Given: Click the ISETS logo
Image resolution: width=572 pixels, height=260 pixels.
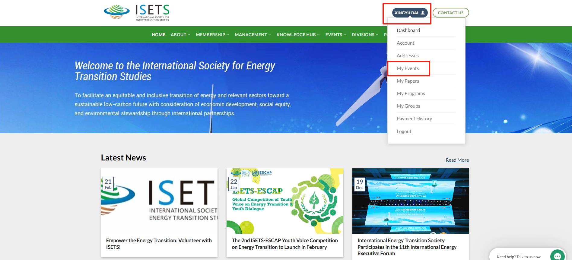Looking at the screenshot, I should pyautogui.click(x=136, y=13).
